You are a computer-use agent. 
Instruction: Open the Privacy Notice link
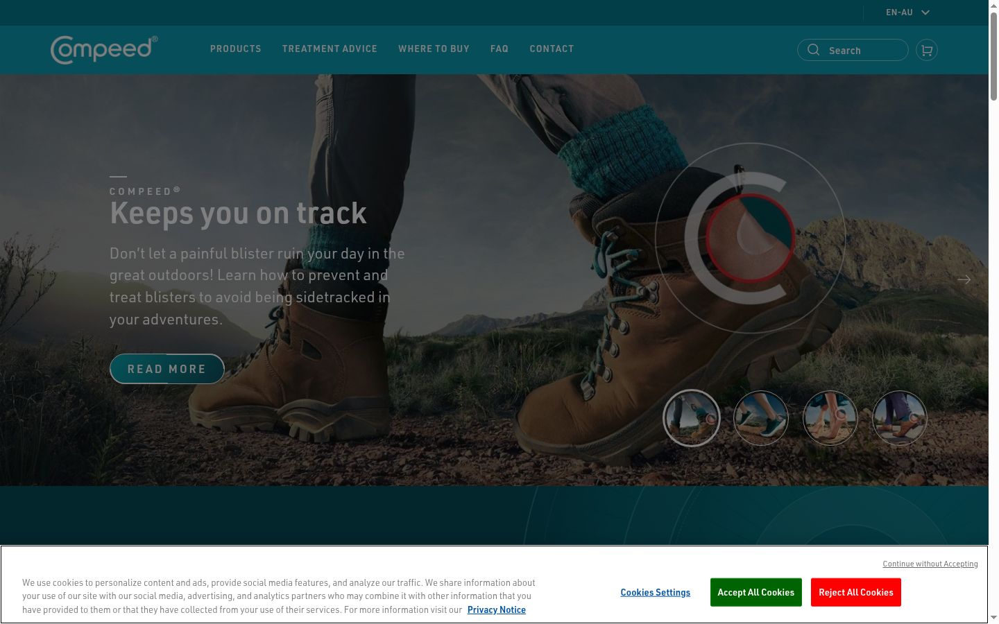coord(497,609)
